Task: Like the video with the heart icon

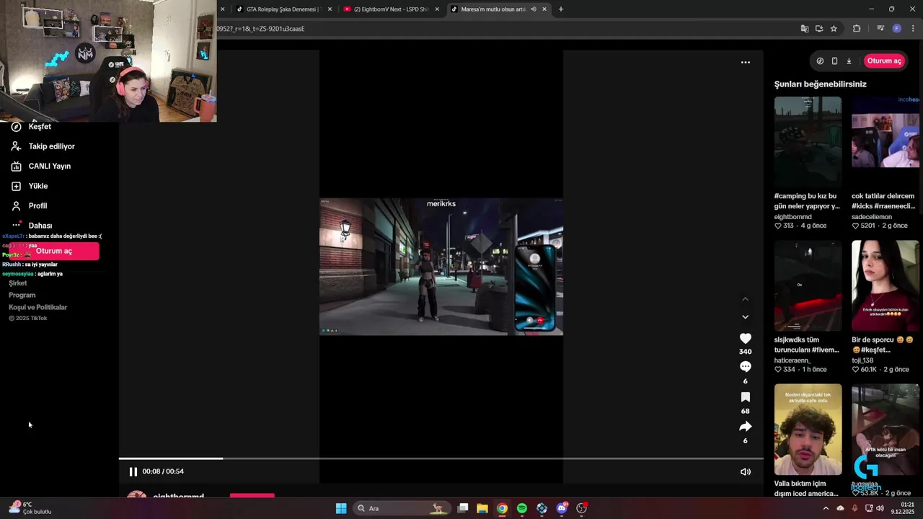Action: [745, 339]
